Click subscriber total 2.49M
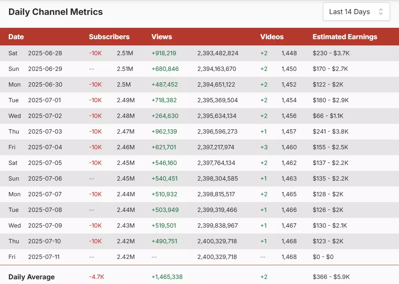Screen dimensions: 399x284 (126, 100)
